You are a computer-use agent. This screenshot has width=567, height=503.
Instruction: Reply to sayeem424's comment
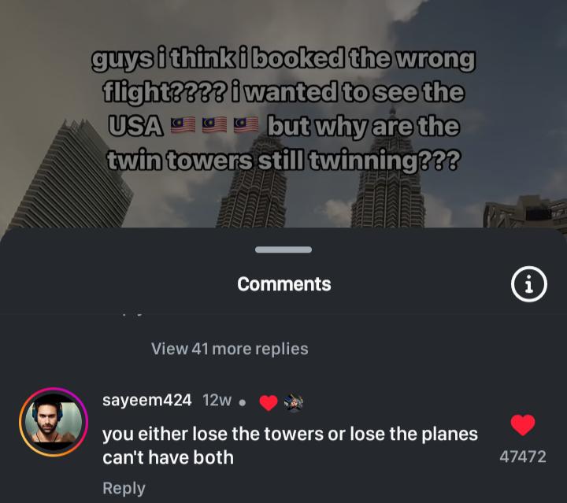(x=124, y=488)
